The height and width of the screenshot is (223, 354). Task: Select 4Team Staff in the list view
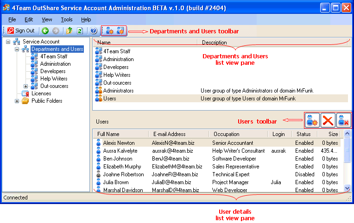117,51
